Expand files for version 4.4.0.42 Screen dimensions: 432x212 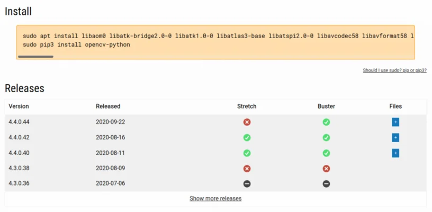pyautogui.click(x=395, y=137)
